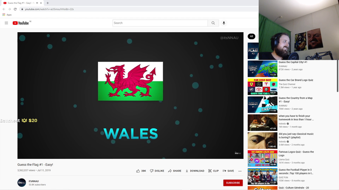Share the video
This screenshot has height=190, width=339.
175,171
